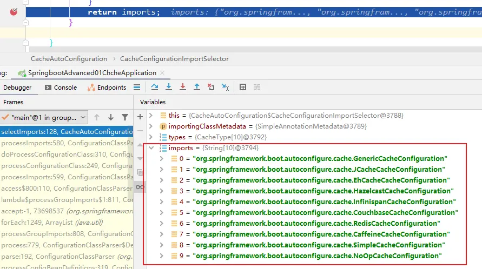Click the duplicate watch copy icon
The image size is (482, 269).
[x=140, y=173]
